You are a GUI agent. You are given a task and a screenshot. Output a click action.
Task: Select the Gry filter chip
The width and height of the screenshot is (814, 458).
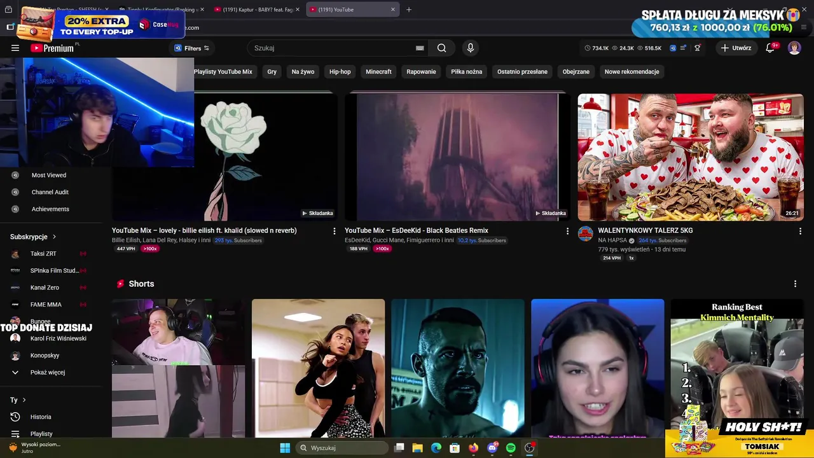pos(272,72)
